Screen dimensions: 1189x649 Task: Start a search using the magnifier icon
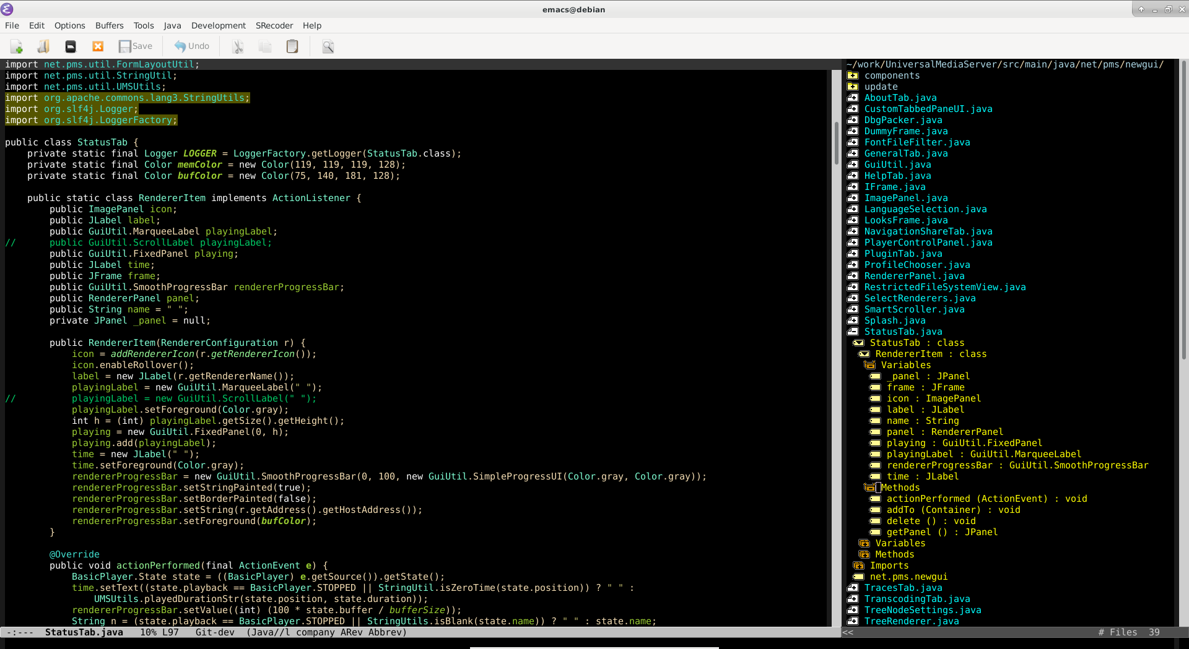(328, 46)
